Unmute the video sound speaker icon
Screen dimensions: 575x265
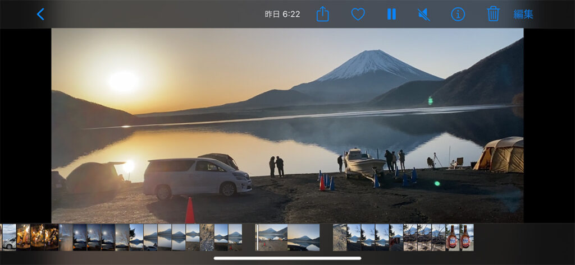coord(424,14)
